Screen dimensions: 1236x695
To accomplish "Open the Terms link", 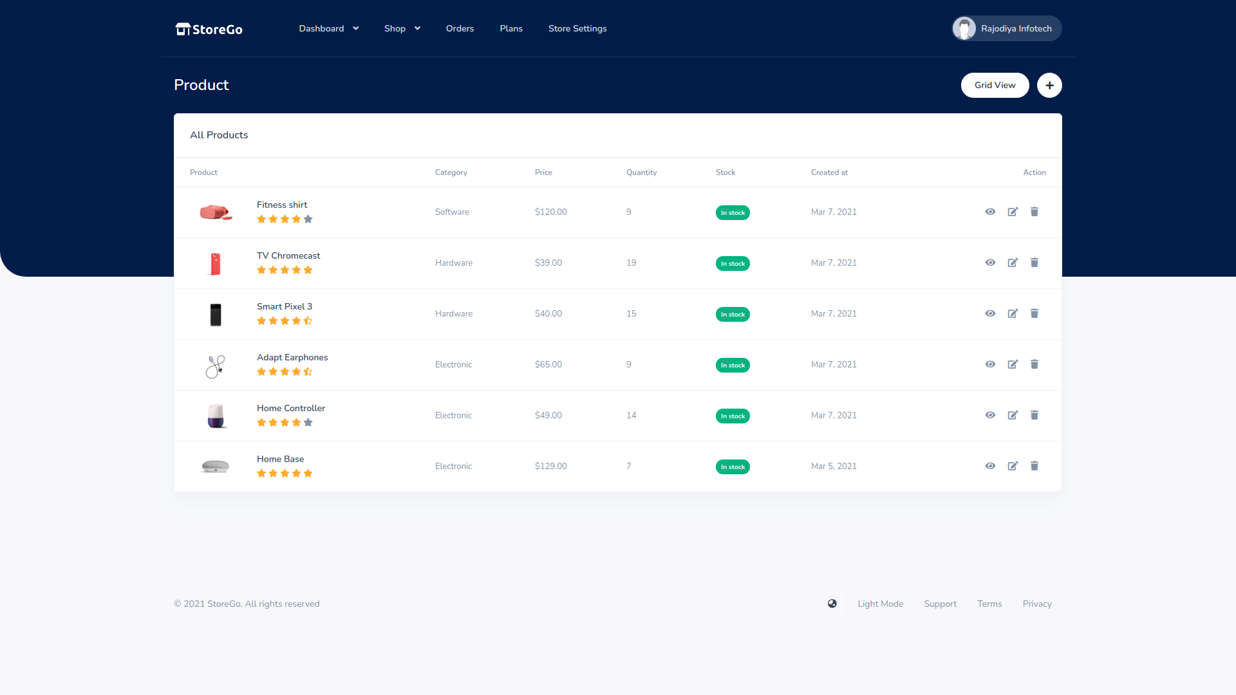I will click(x=989, y=604).
